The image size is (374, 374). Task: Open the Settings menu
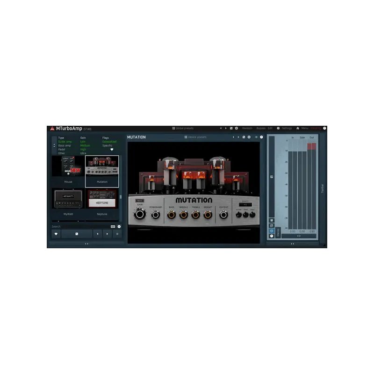pos(287,128)
